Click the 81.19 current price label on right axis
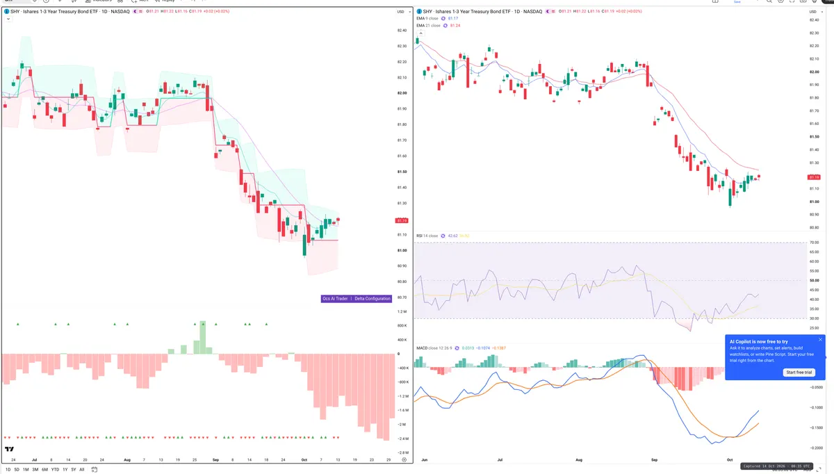The image size is (834, 474). click(x=814, y=177)
